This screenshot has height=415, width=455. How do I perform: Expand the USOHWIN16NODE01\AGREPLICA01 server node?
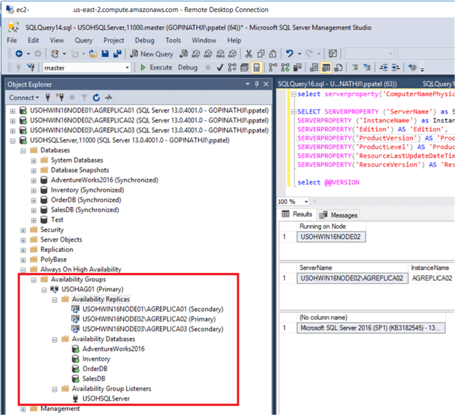coord(13,111)
